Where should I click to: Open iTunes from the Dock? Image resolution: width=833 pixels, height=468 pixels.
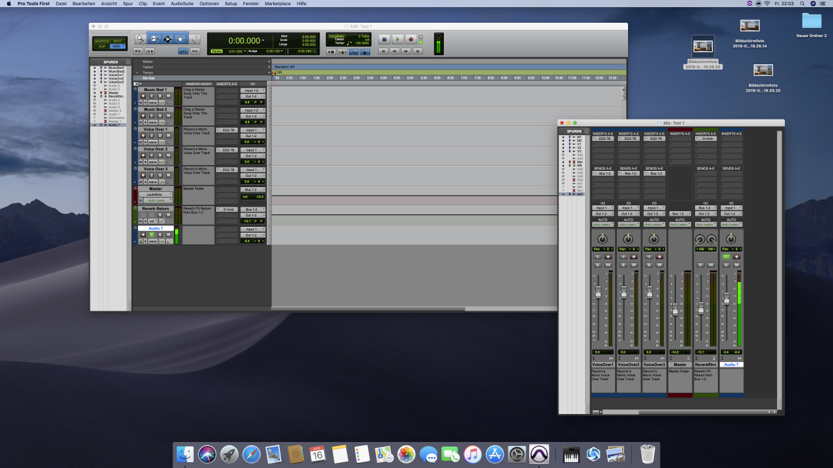(x=472, y=454)
